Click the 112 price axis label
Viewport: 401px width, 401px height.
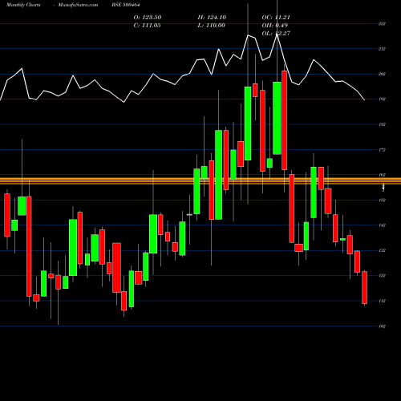tap(382, 301)
